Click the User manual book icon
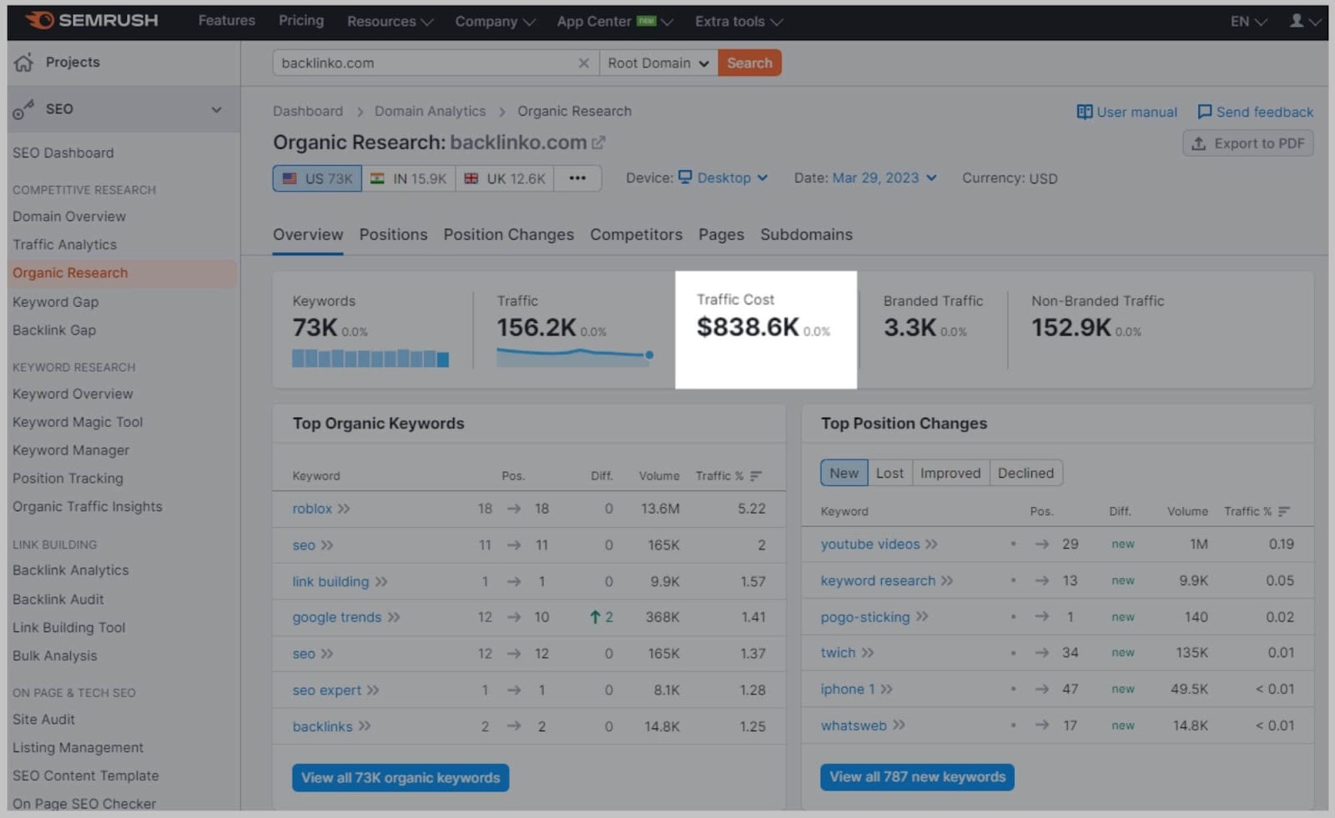 coord(1085,112)
